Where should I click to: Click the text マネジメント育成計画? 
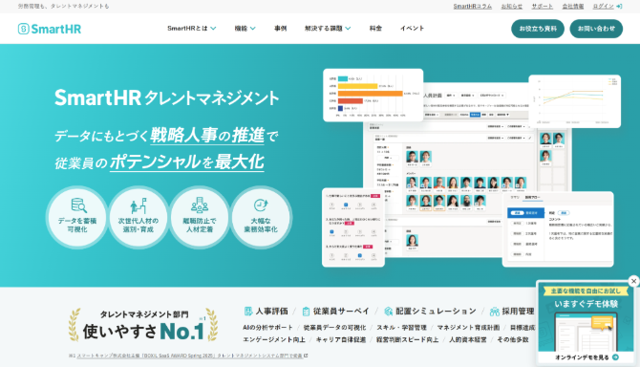468,328
